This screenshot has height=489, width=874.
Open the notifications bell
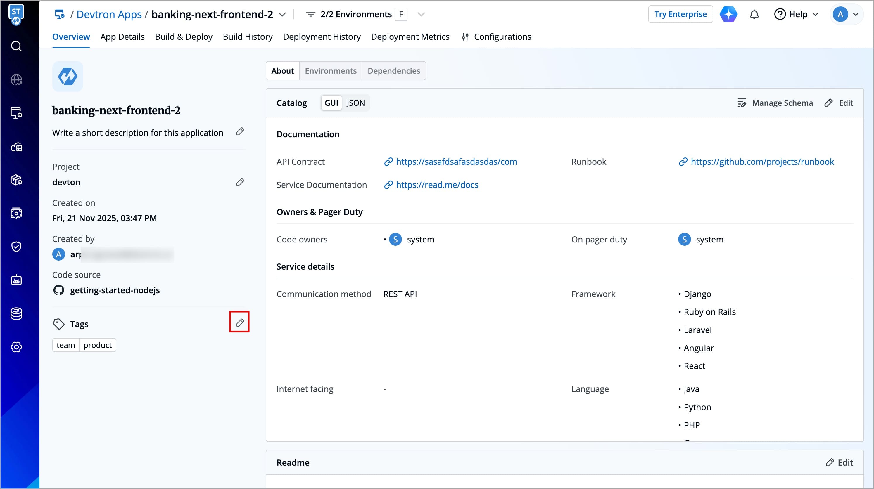coord(754,15)
